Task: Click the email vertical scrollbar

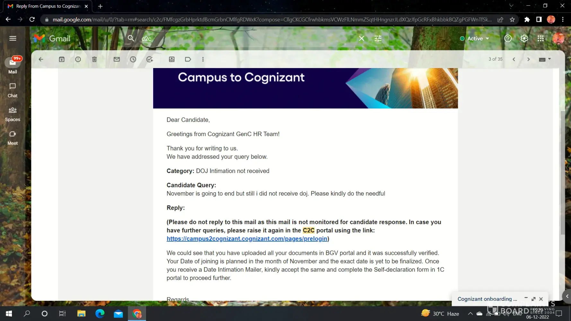Action: (x=562, y=173)
